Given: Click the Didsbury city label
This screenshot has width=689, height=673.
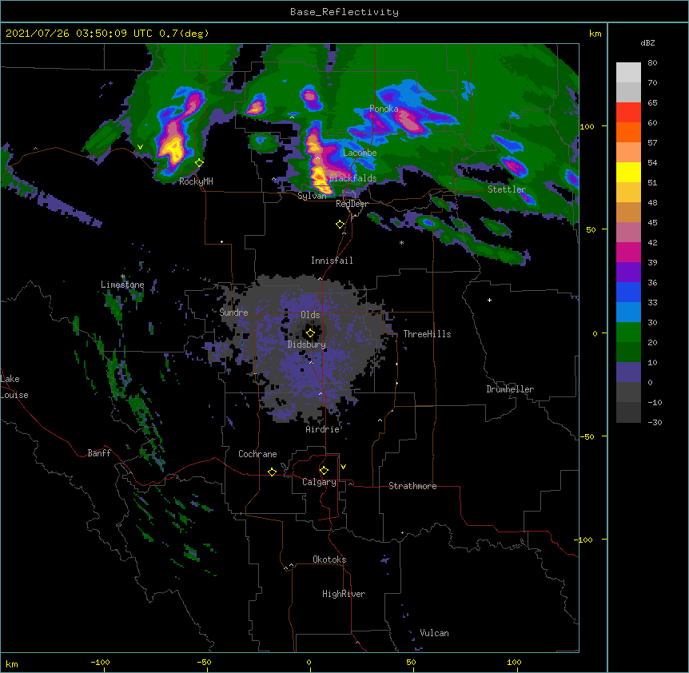Looking at the screenshot, I should [x=307, y=344].
